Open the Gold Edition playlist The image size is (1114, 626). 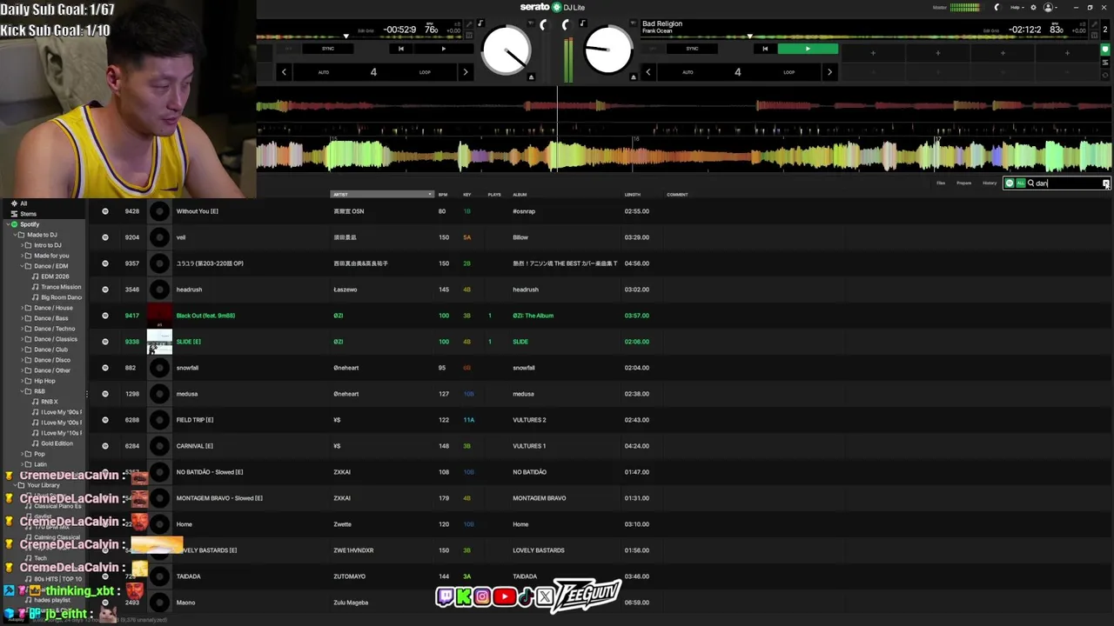point(57,443)
